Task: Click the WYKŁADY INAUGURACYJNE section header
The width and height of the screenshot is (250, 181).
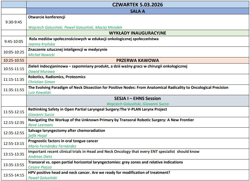Action: click(x=138, y=33)
